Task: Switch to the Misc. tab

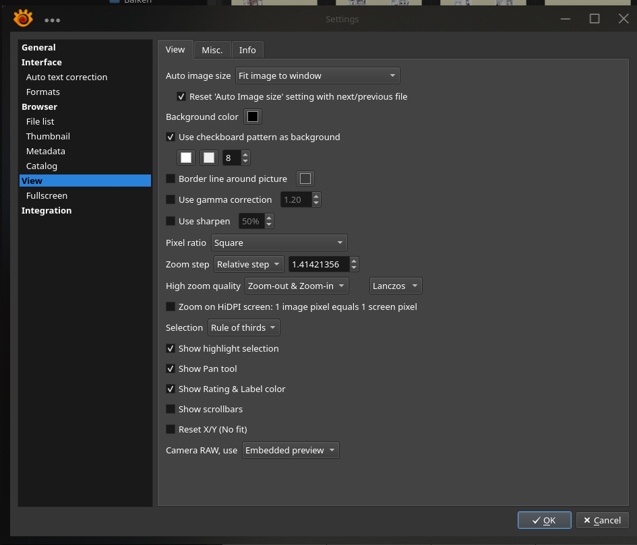Action: pyautogui.click(x=212, y=50)
